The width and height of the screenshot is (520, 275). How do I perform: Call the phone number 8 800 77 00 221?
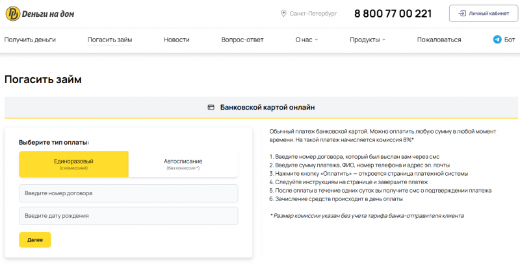click(x=393, y=14)
